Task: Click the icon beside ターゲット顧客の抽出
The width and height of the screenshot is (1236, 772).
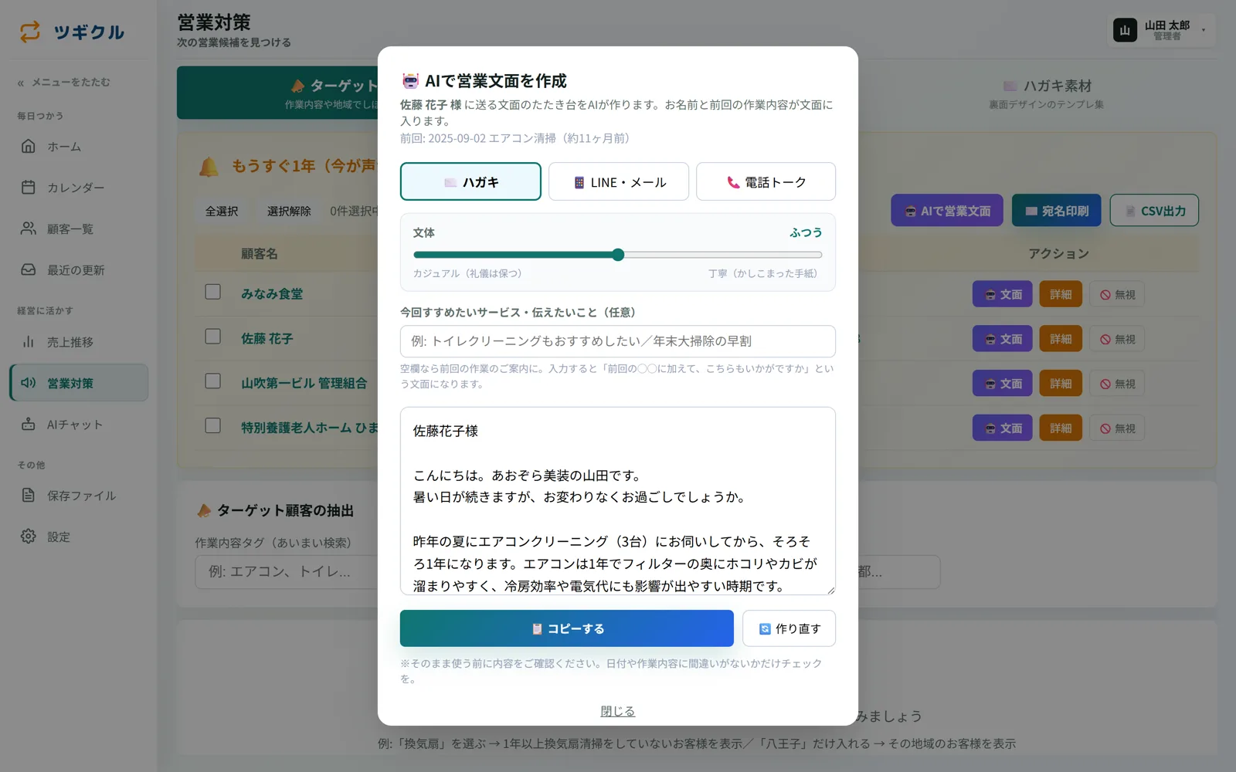Action: click(x=204, y=510)
